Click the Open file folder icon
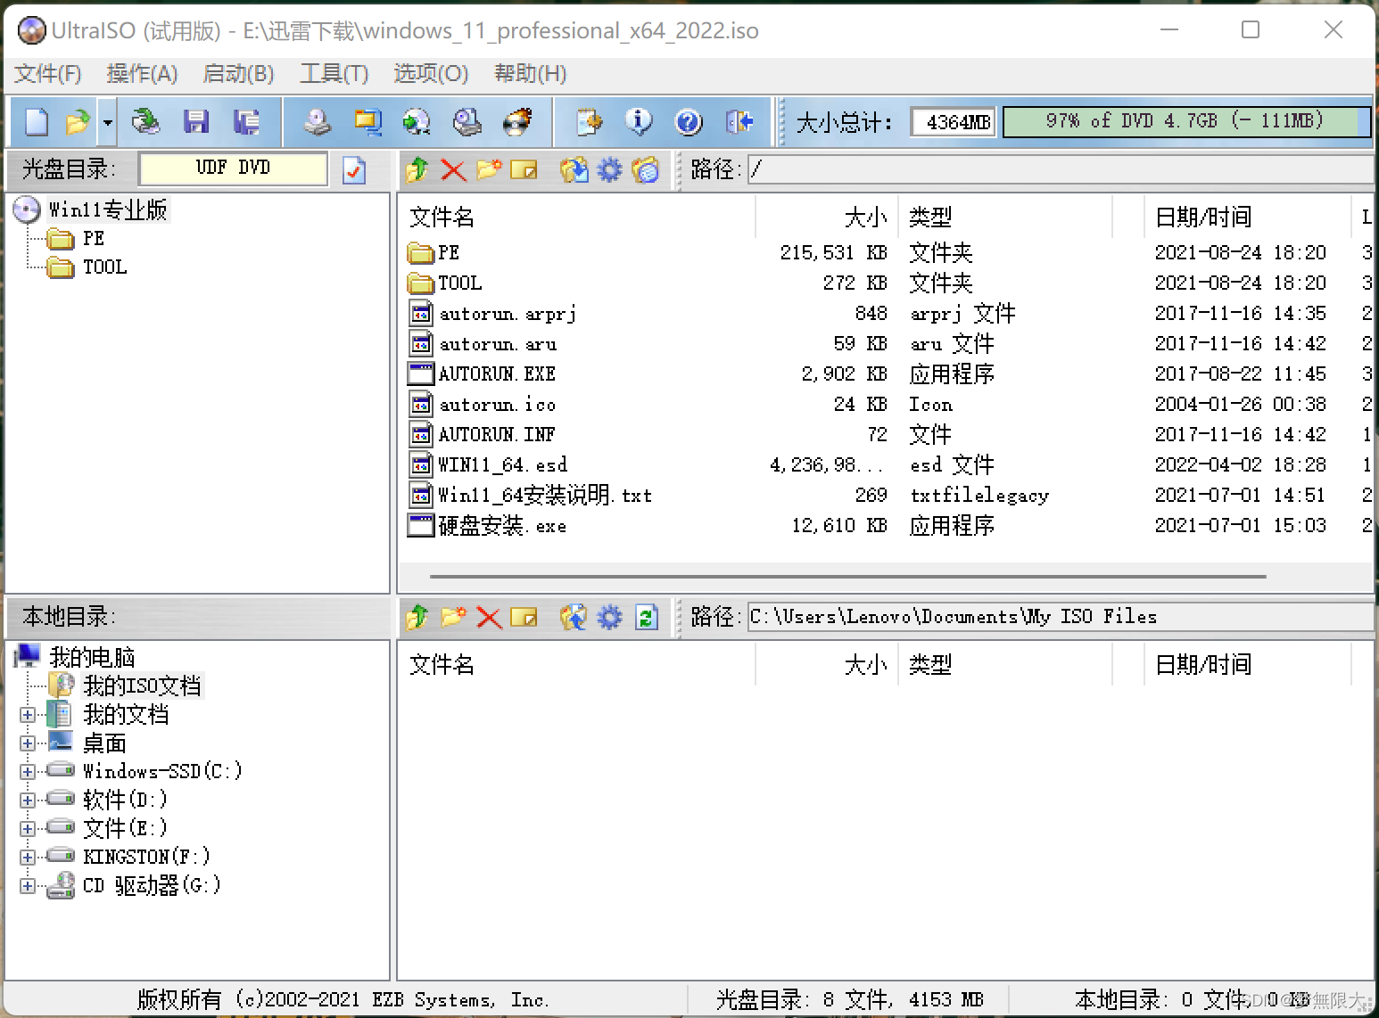The height and width of the screenshot is (1018, 1379). 78,121
